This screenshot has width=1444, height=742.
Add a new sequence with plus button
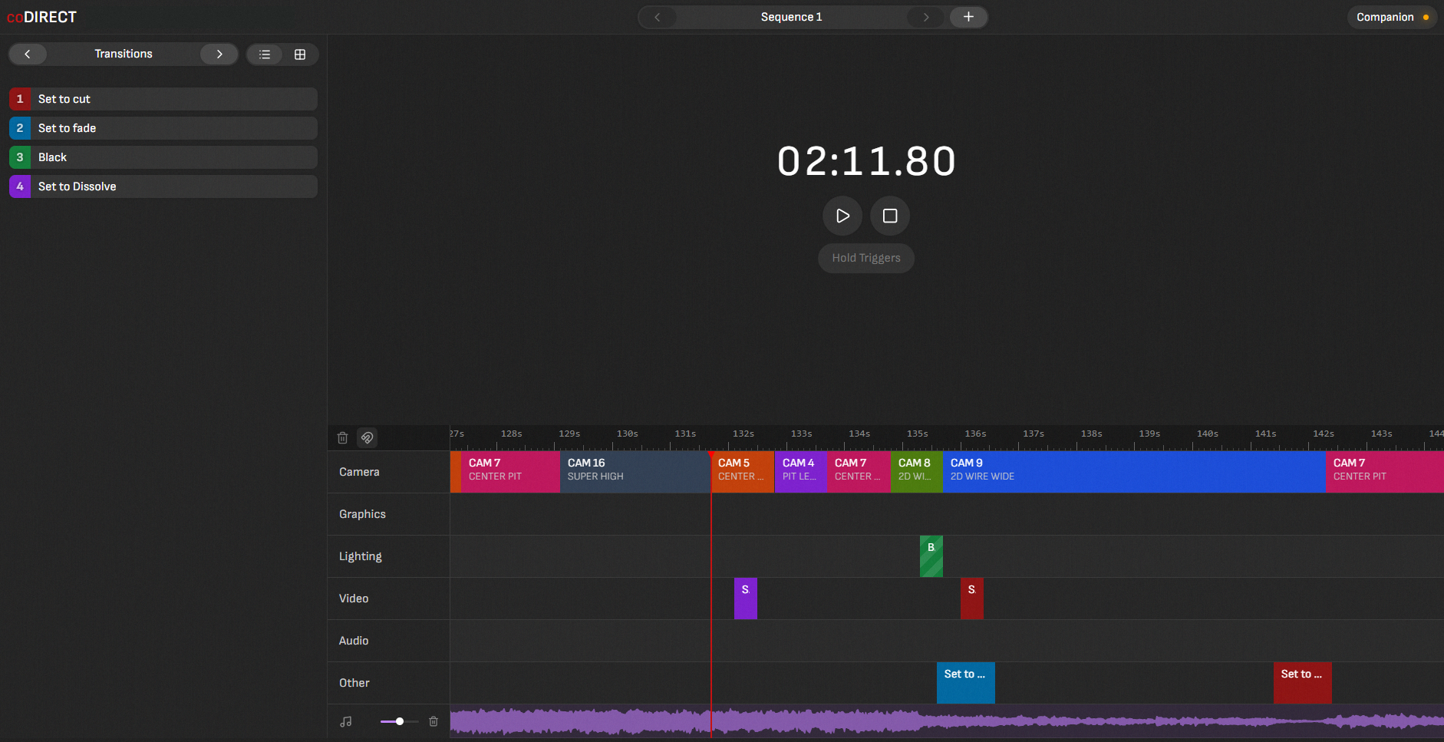click(968, 17)
